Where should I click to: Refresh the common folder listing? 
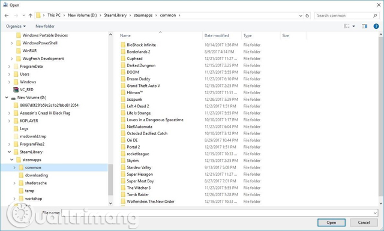tap(307, 16)
